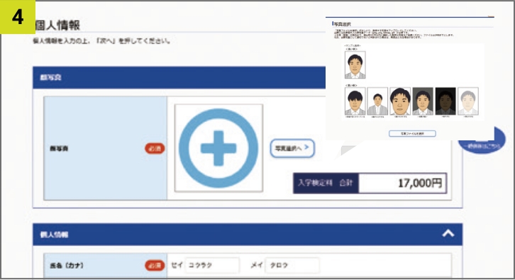Select the good example sample photo
The height and width of the screenshot is (280, 515).
355,65
